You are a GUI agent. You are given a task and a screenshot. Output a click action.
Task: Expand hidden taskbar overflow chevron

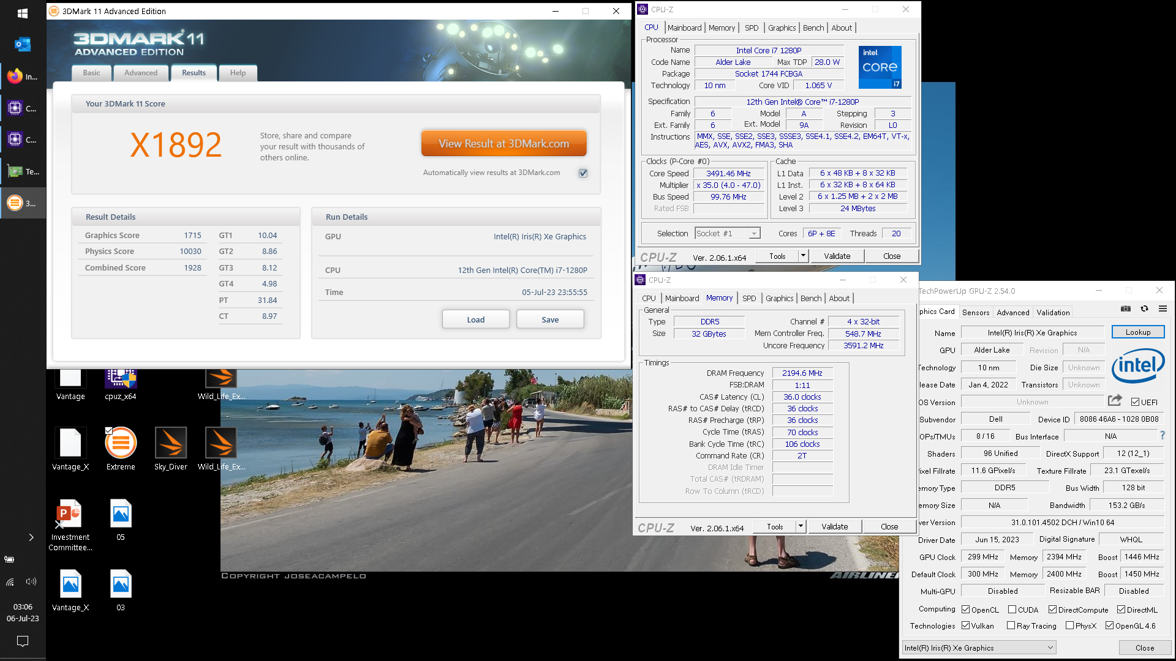pos(31,537)
